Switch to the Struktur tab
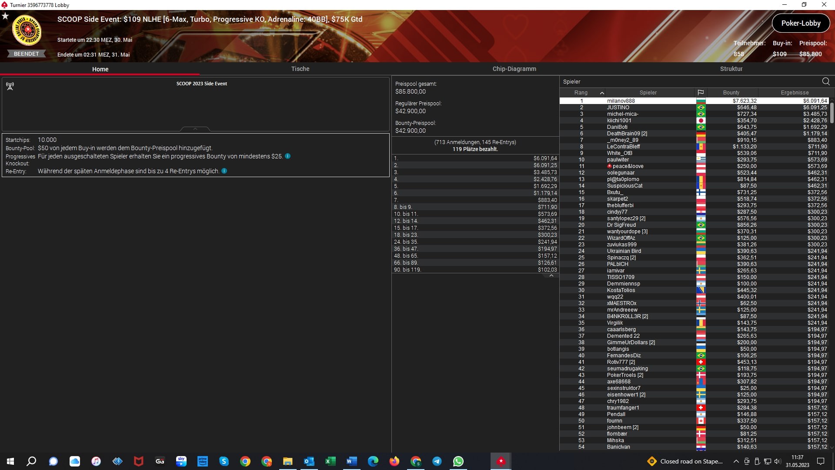This screenshot has width=835, height=470. coord(731,69)
